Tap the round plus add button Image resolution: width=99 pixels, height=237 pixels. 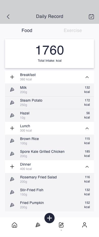49,218
